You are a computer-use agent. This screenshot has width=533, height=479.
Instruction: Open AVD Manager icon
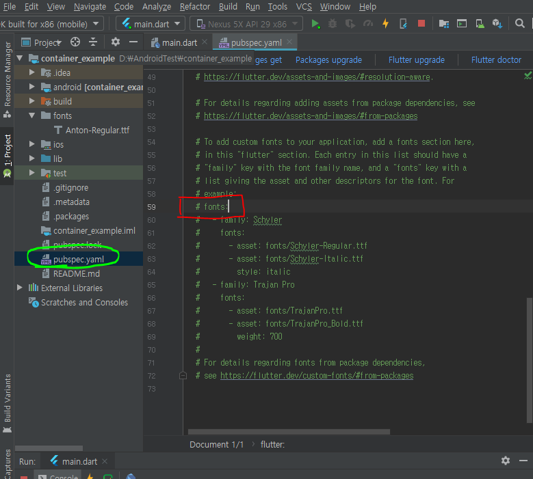tap(480, 24)
